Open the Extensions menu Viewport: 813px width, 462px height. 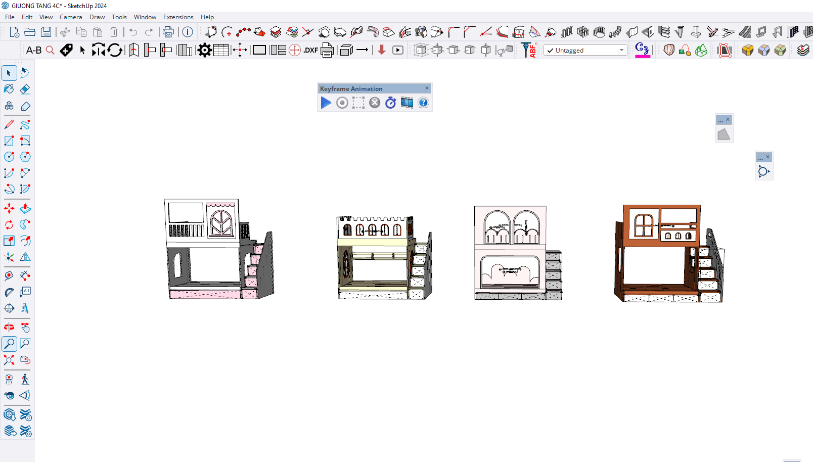(178, 17)
